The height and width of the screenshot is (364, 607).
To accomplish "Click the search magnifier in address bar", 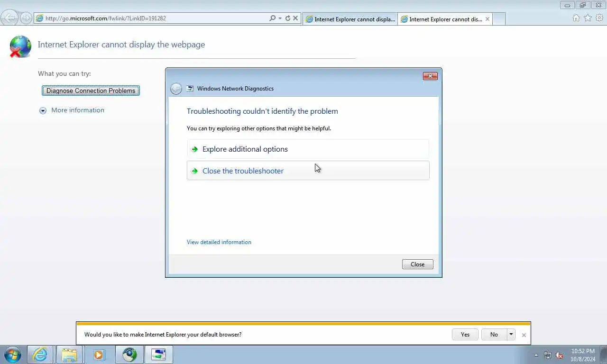I will pos(272,18).
